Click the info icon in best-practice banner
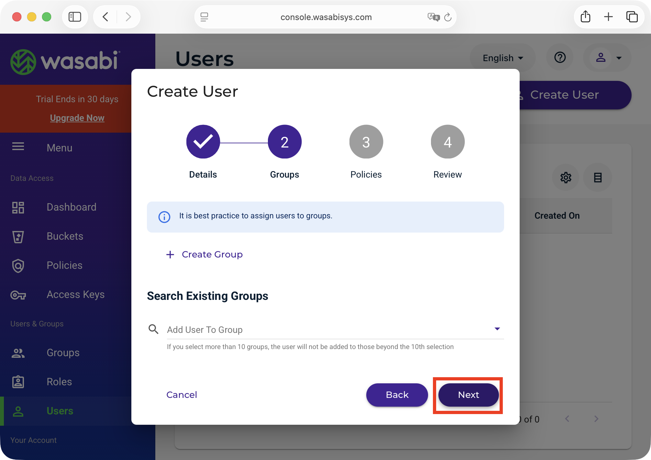This screenshot has height=460, width=651. tap(164, 217)
